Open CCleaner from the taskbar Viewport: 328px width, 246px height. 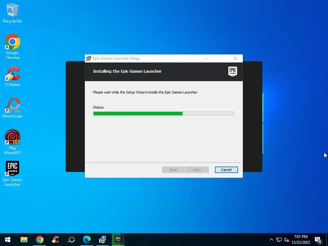click(55, 240)
